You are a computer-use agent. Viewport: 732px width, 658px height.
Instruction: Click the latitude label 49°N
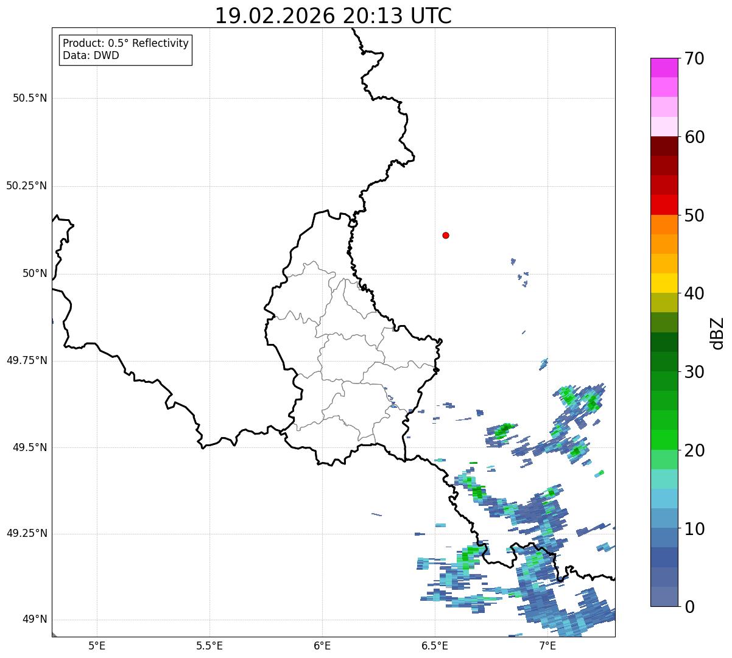tap(35, 620)
